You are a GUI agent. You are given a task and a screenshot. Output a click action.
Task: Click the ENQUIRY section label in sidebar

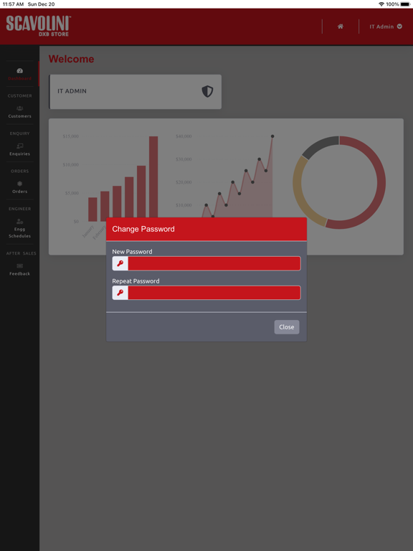coord(19,133)
